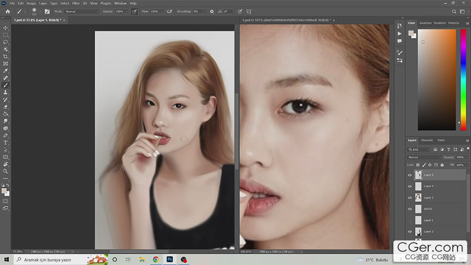The height and width of the screenshot is (265, 471).
Task: Hide Layer 2 visibility eye
Action: [410, 232]
